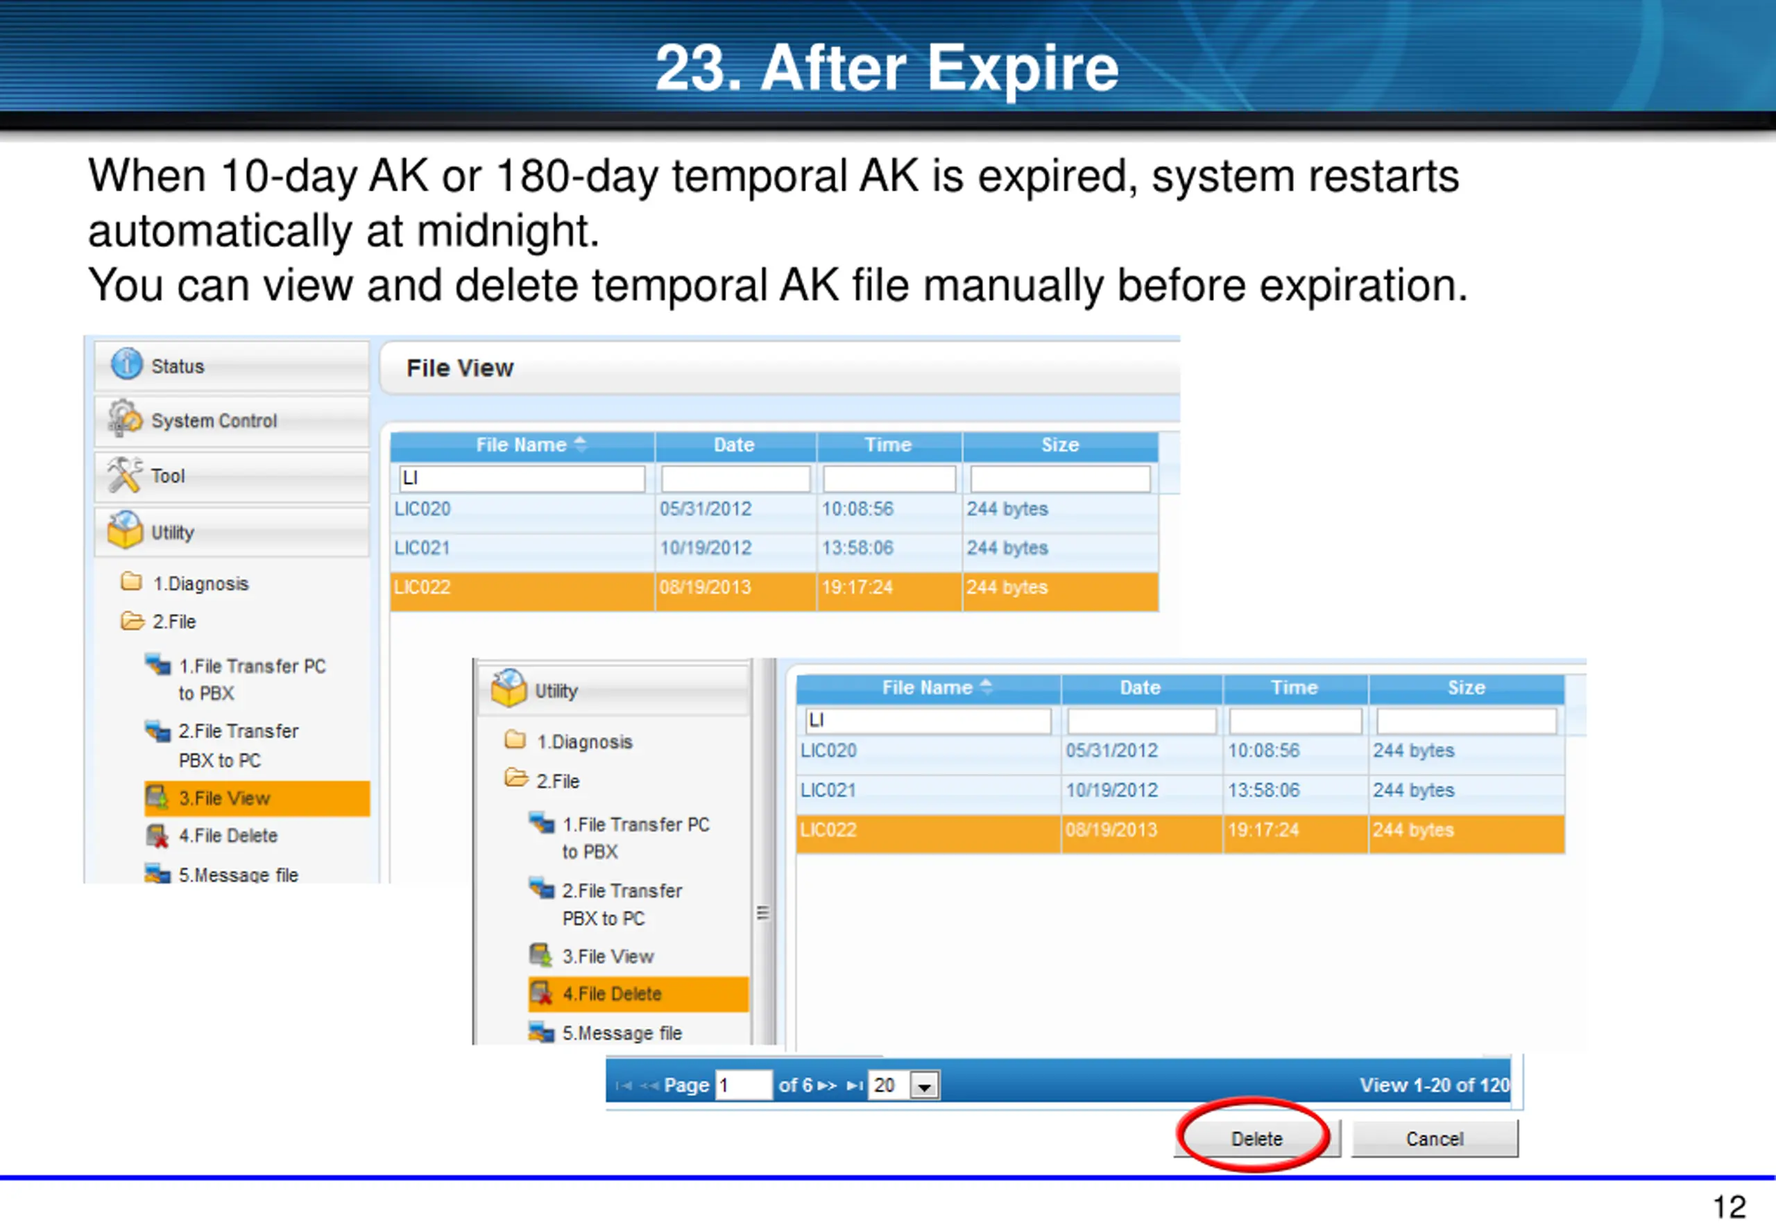Open 2.File Transfer PBX to PC in the lower panel
The height and width of the screenshot is (1229, 1776).
tap(622, 904)
